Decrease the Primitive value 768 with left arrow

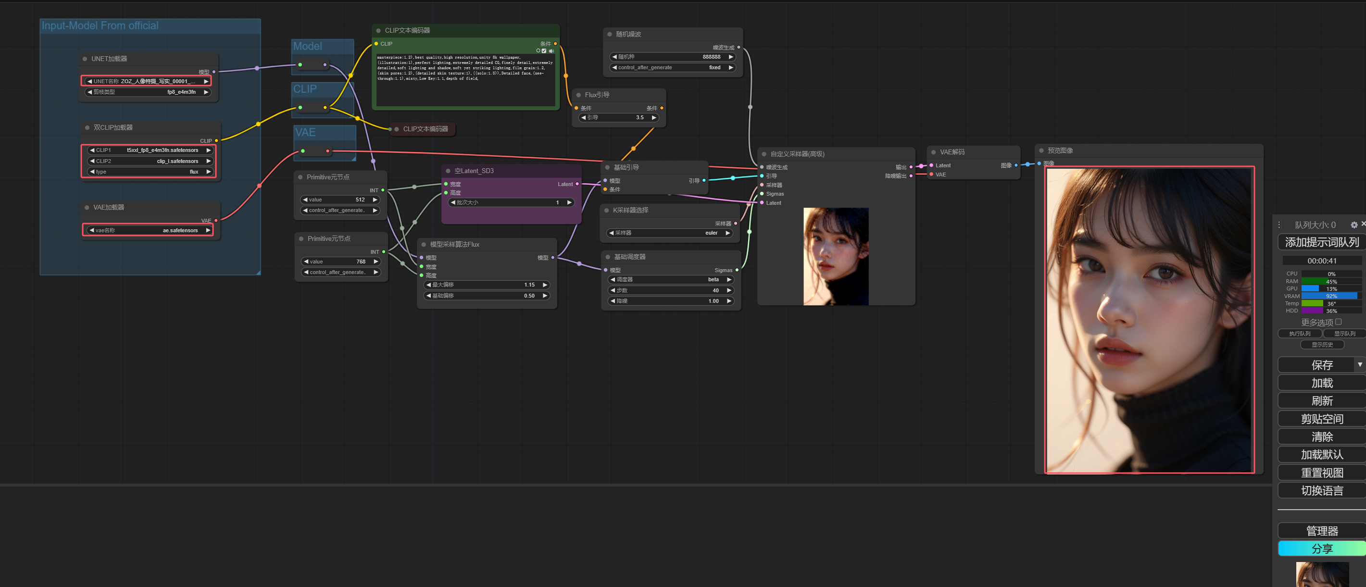click(306, 262)
